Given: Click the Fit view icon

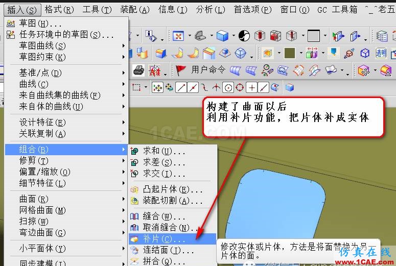Looking at the screenshot, I should pos(178,36).
